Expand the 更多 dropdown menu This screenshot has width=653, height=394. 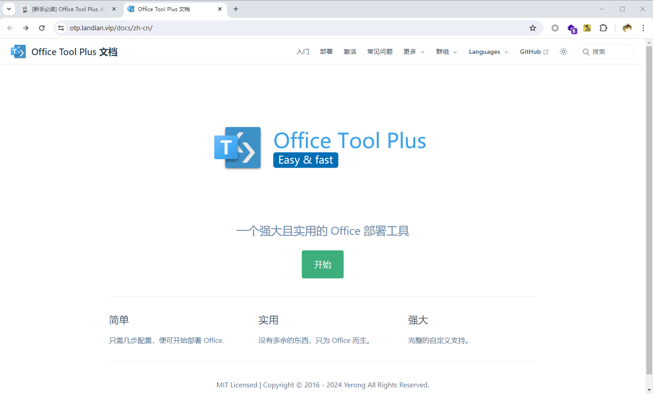414,52
